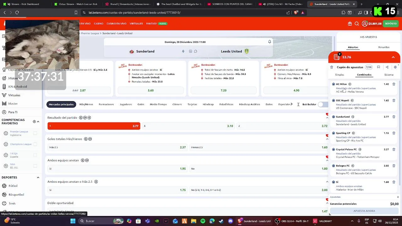Image resolution: width=402 pixels, height=226 pixels.
Task: Click the match notification bell icon
Action: 269,42
